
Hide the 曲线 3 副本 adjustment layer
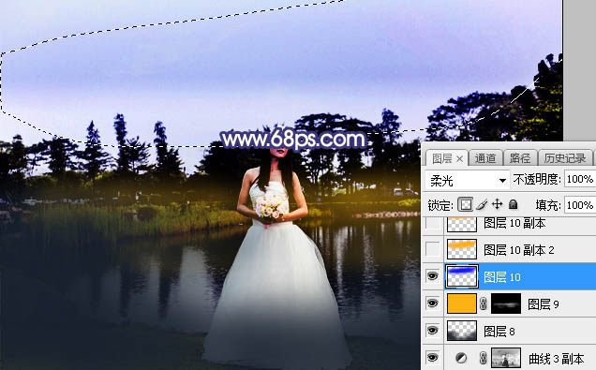[x=433, y=358]
